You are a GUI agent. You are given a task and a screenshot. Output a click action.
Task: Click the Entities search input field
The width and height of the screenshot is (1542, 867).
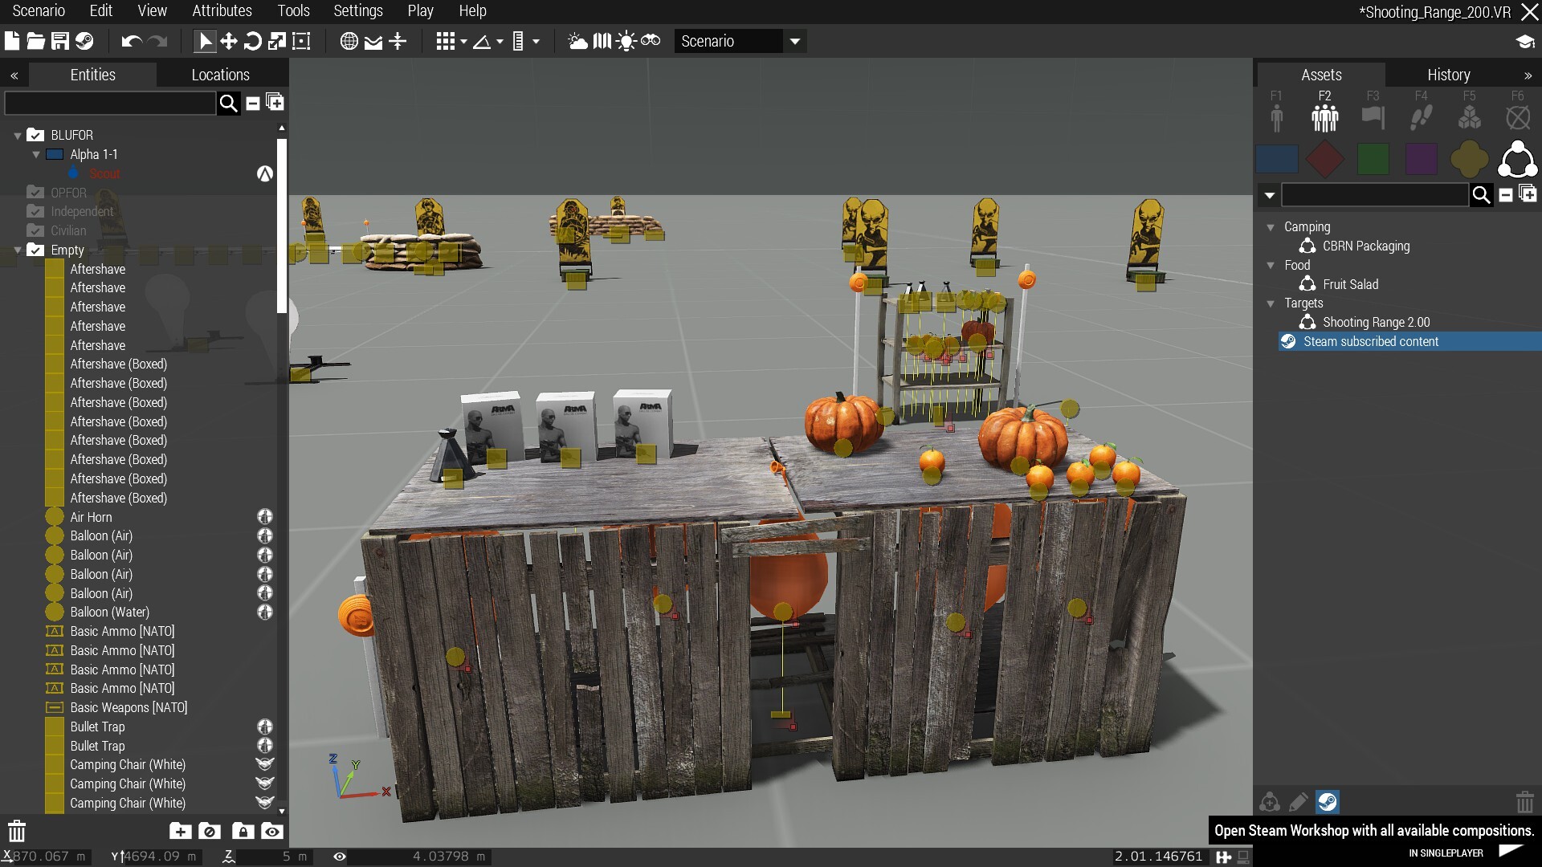[110, 103]
